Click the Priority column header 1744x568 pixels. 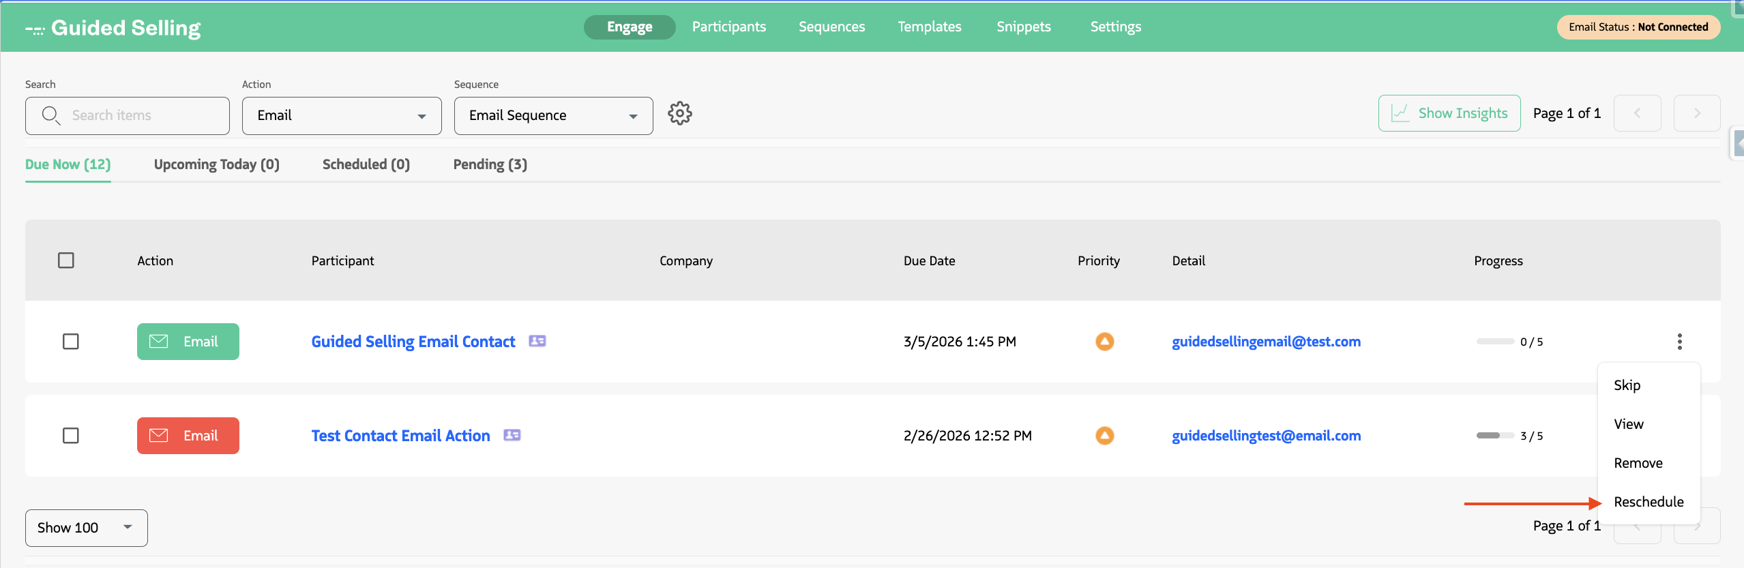pyautogui.click(x=1098, y=260)
